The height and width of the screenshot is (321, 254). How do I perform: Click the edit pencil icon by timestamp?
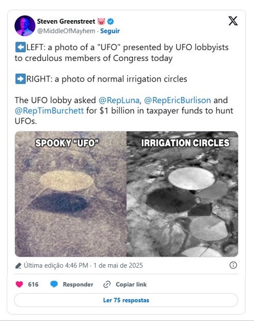[x=19, y=266]
